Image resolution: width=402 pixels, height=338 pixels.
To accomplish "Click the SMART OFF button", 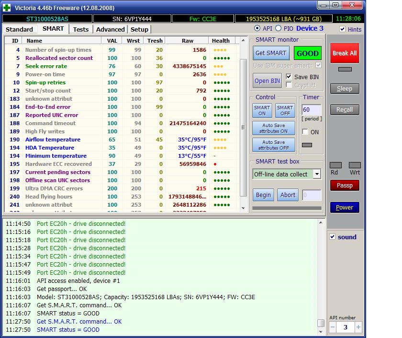I will (285, 110).
